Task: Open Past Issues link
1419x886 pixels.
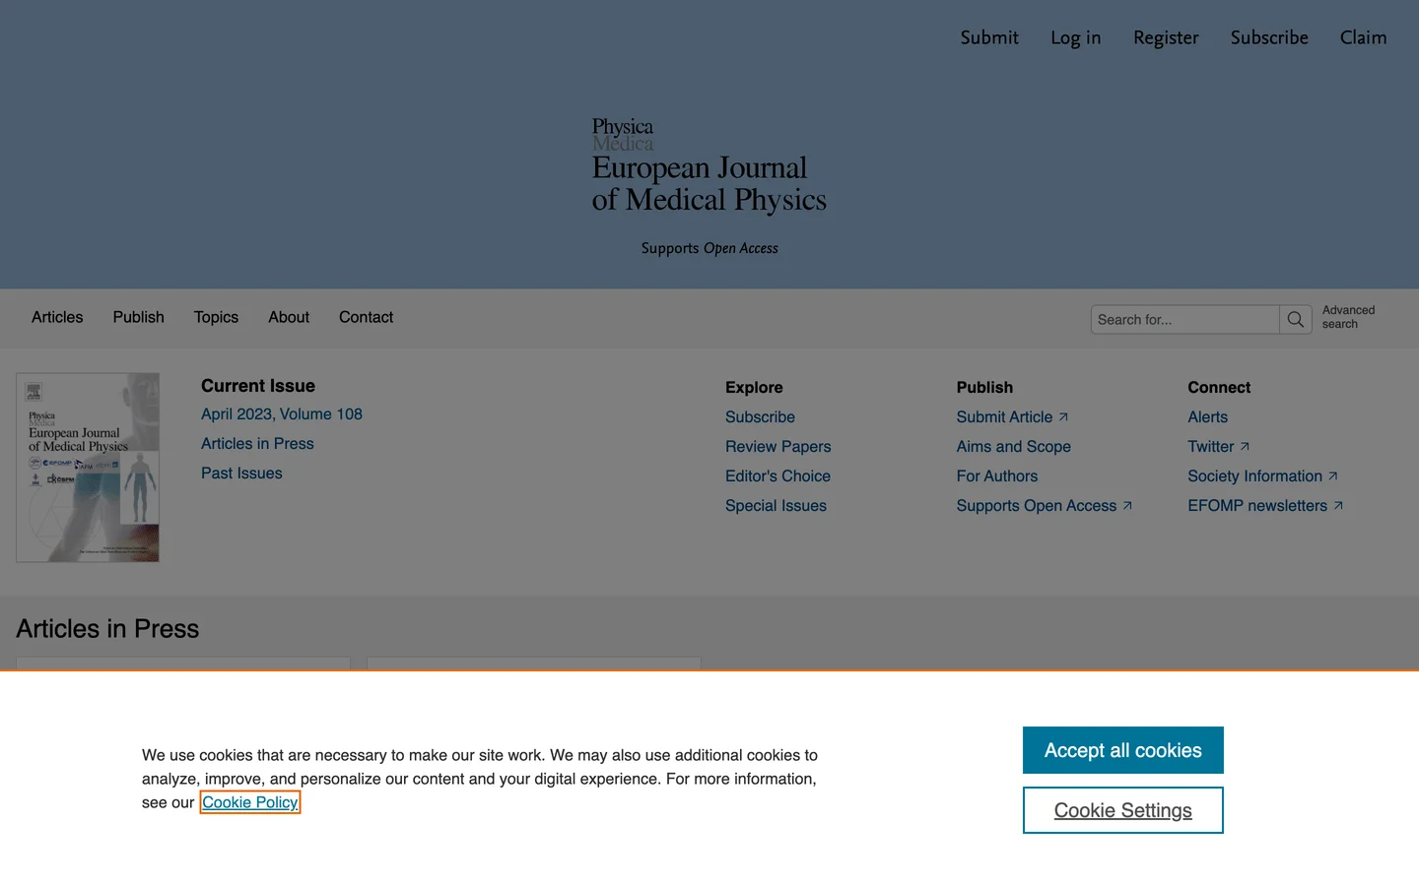Action: pos(241,474)
